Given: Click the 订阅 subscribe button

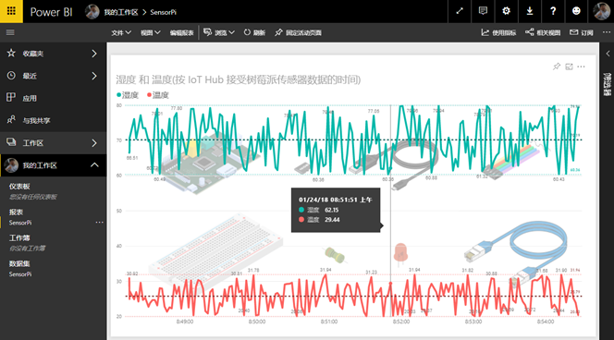Looking at the screenshot, I should point(582,33).
